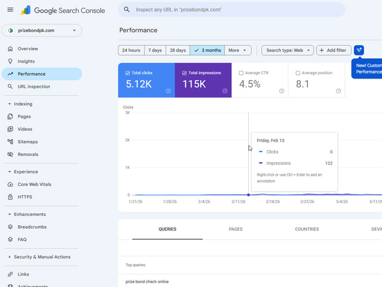The height and width of the screenshot is (287, 382).
Task: Switch to the COUNTRIES tab
Action: (307, 229)
